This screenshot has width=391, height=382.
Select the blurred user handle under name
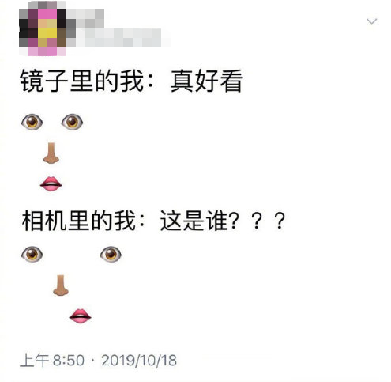118,38
